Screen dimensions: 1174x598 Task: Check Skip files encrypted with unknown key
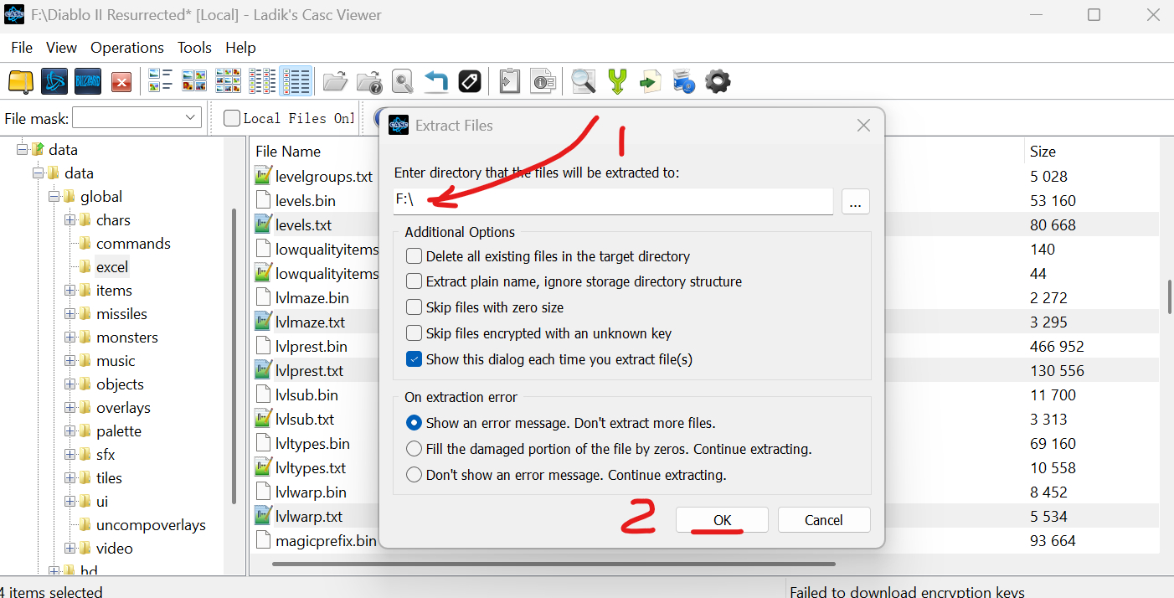(414, 333)
